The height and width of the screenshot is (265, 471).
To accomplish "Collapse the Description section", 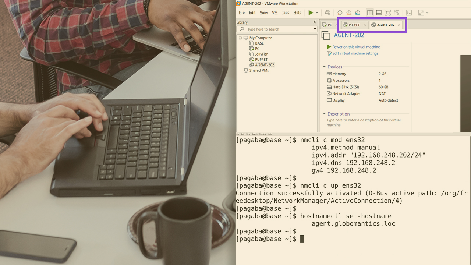I will click(325, 114).
